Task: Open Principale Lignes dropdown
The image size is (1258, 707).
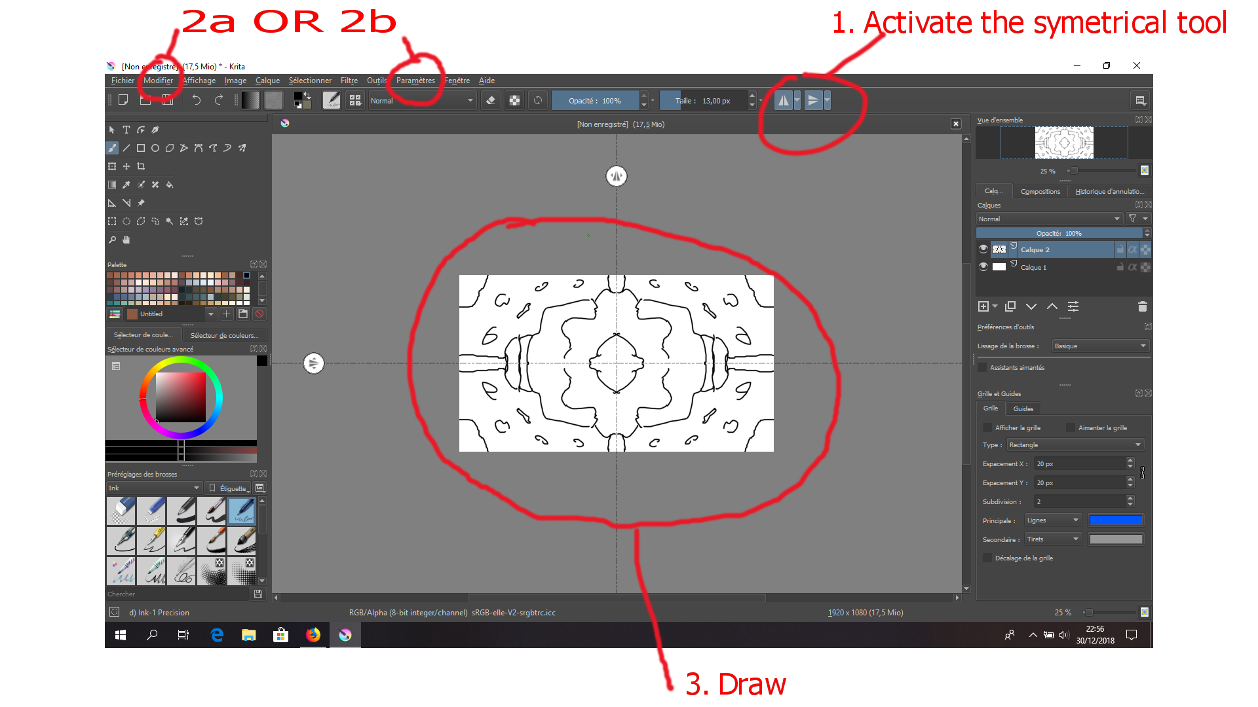Action: pos(1053,520)
